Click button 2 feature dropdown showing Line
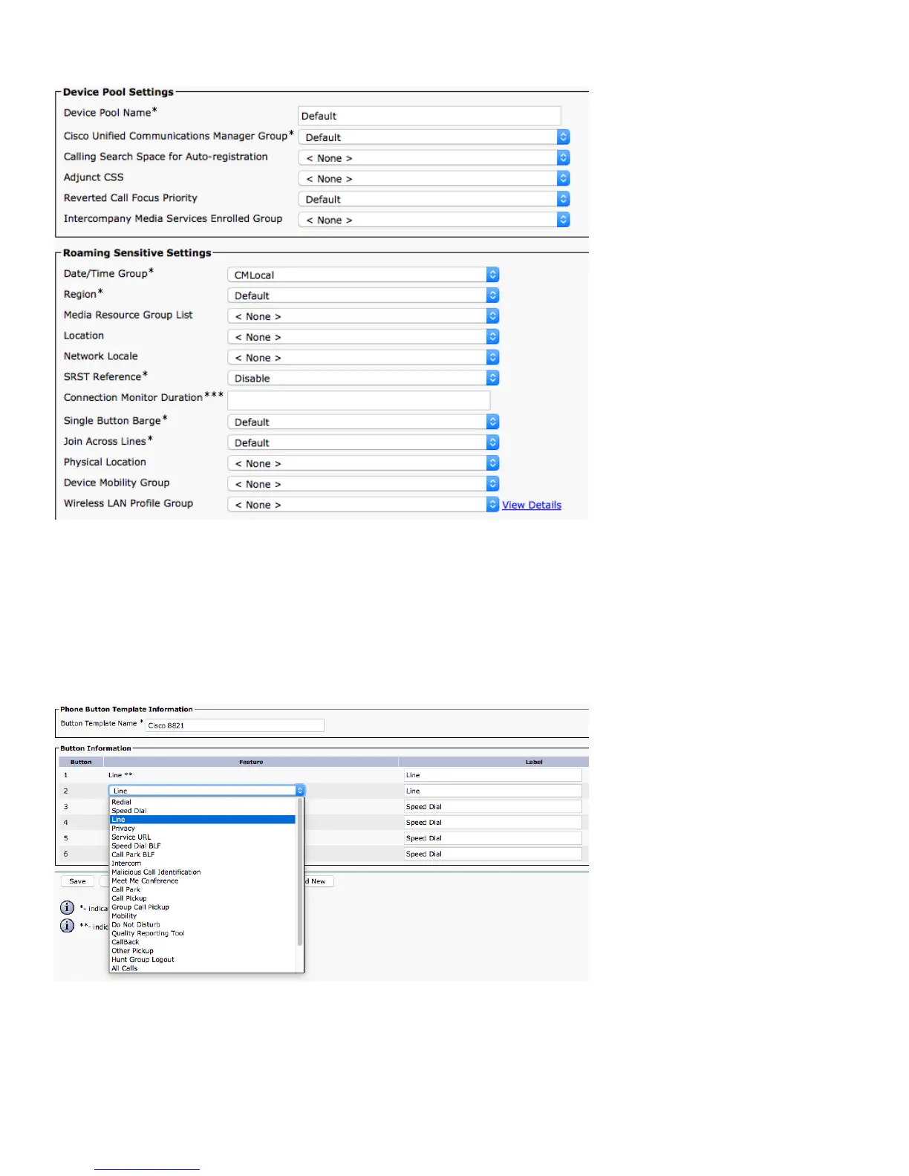The height and width of the screenshot is (1176, 909). pyautogui.click(x=206, y=791)
